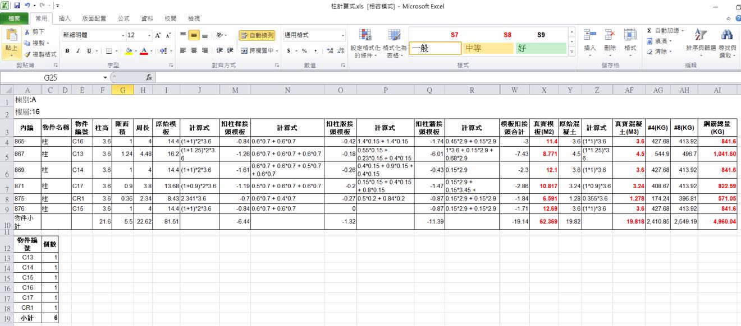Image resolution: width=741 pixels, height=326 pixels.
Task: Click the Increase Decimal icon
Action: pos(328,51)
